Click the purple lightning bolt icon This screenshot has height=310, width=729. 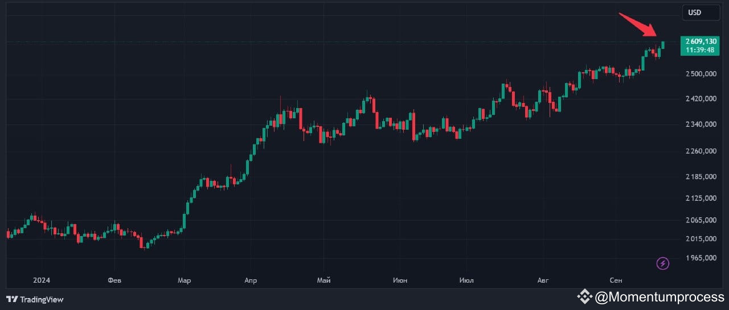point(663,263)
